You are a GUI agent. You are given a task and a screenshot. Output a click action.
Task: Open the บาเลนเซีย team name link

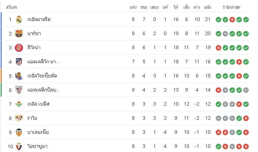38,132
